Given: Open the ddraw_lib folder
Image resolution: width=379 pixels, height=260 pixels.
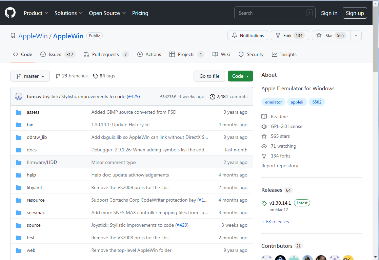Looking at the screenshot, I should (x=37, y=137).
